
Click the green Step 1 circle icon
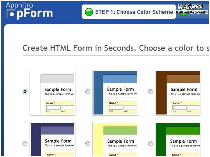[89, 12]
